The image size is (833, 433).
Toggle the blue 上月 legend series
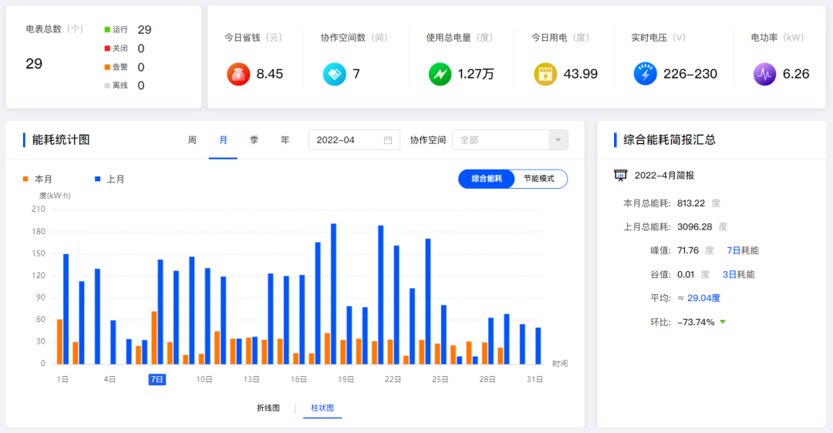click(110, 180)
